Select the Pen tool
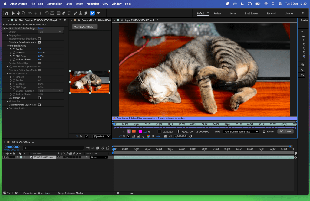Screen dimensions: 310x201 [64, 13]
